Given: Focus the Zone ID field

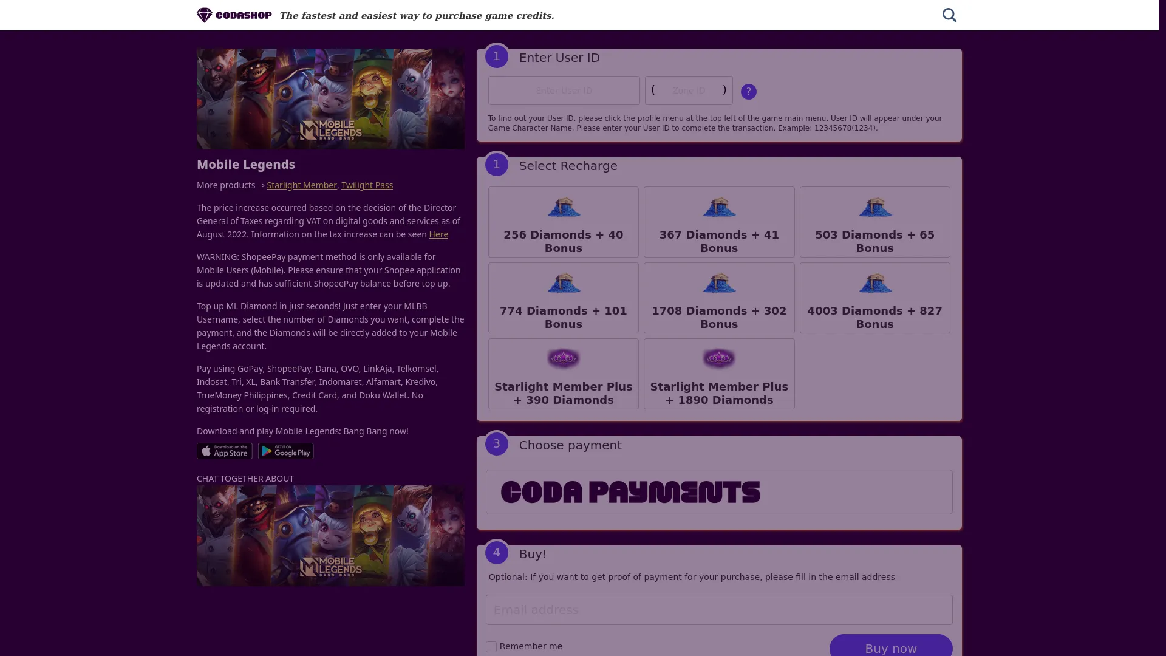Looking at the screenshot, I should [x=689, y=91].
